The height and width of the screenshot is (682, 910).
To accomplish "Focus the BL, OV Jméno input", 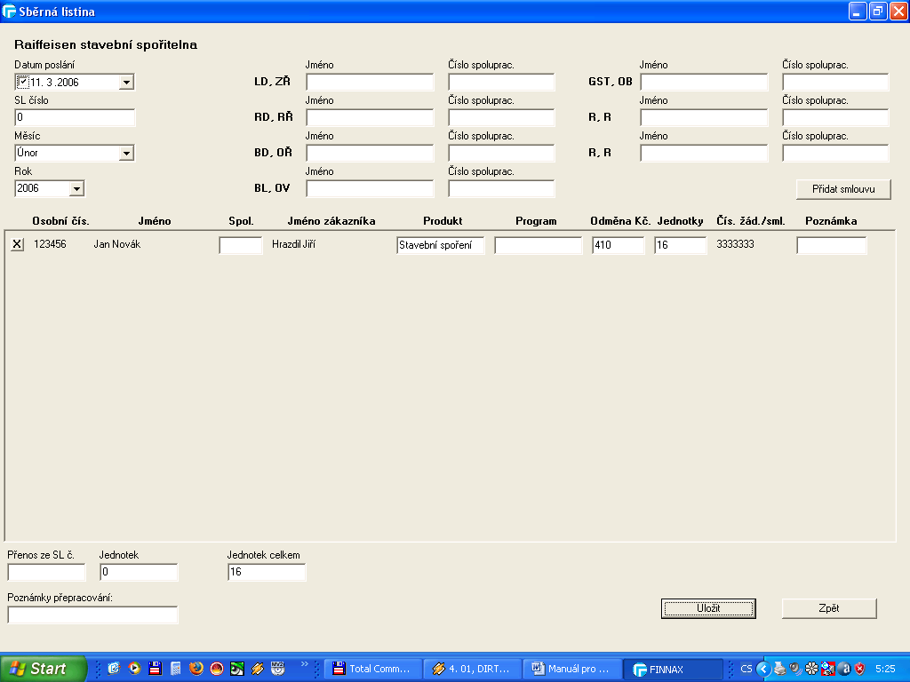I will point(370,188).
